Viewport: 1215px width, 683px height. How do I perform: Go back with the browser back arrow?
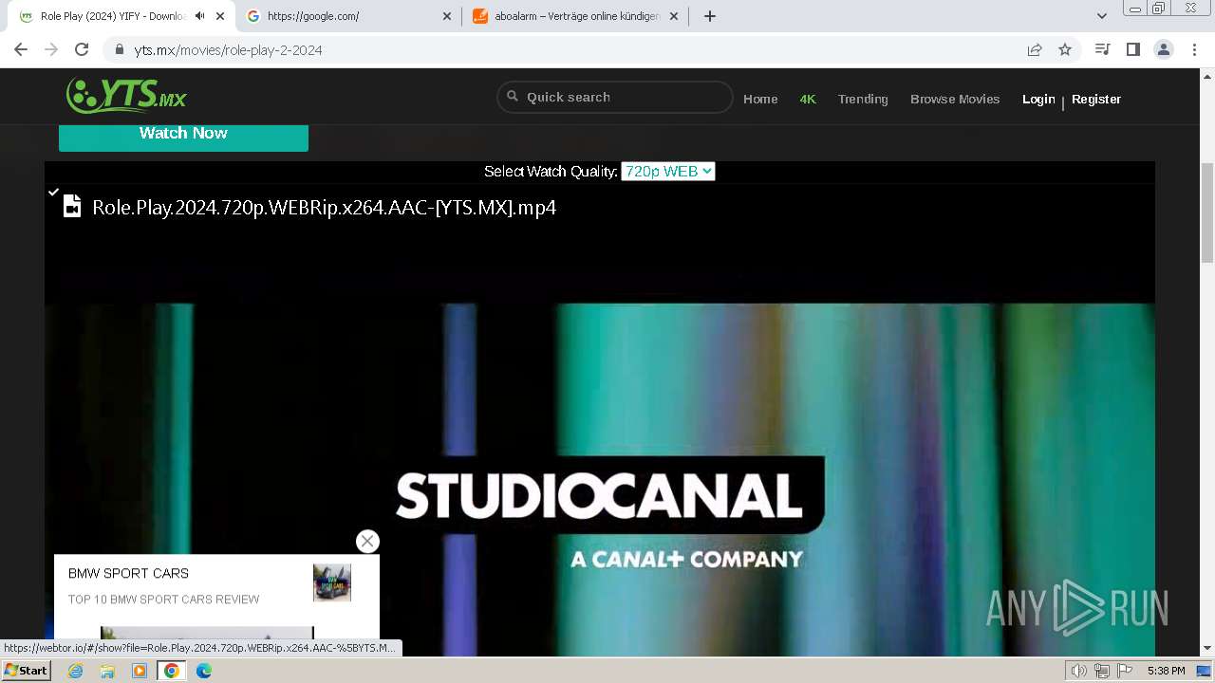point(21,49)
